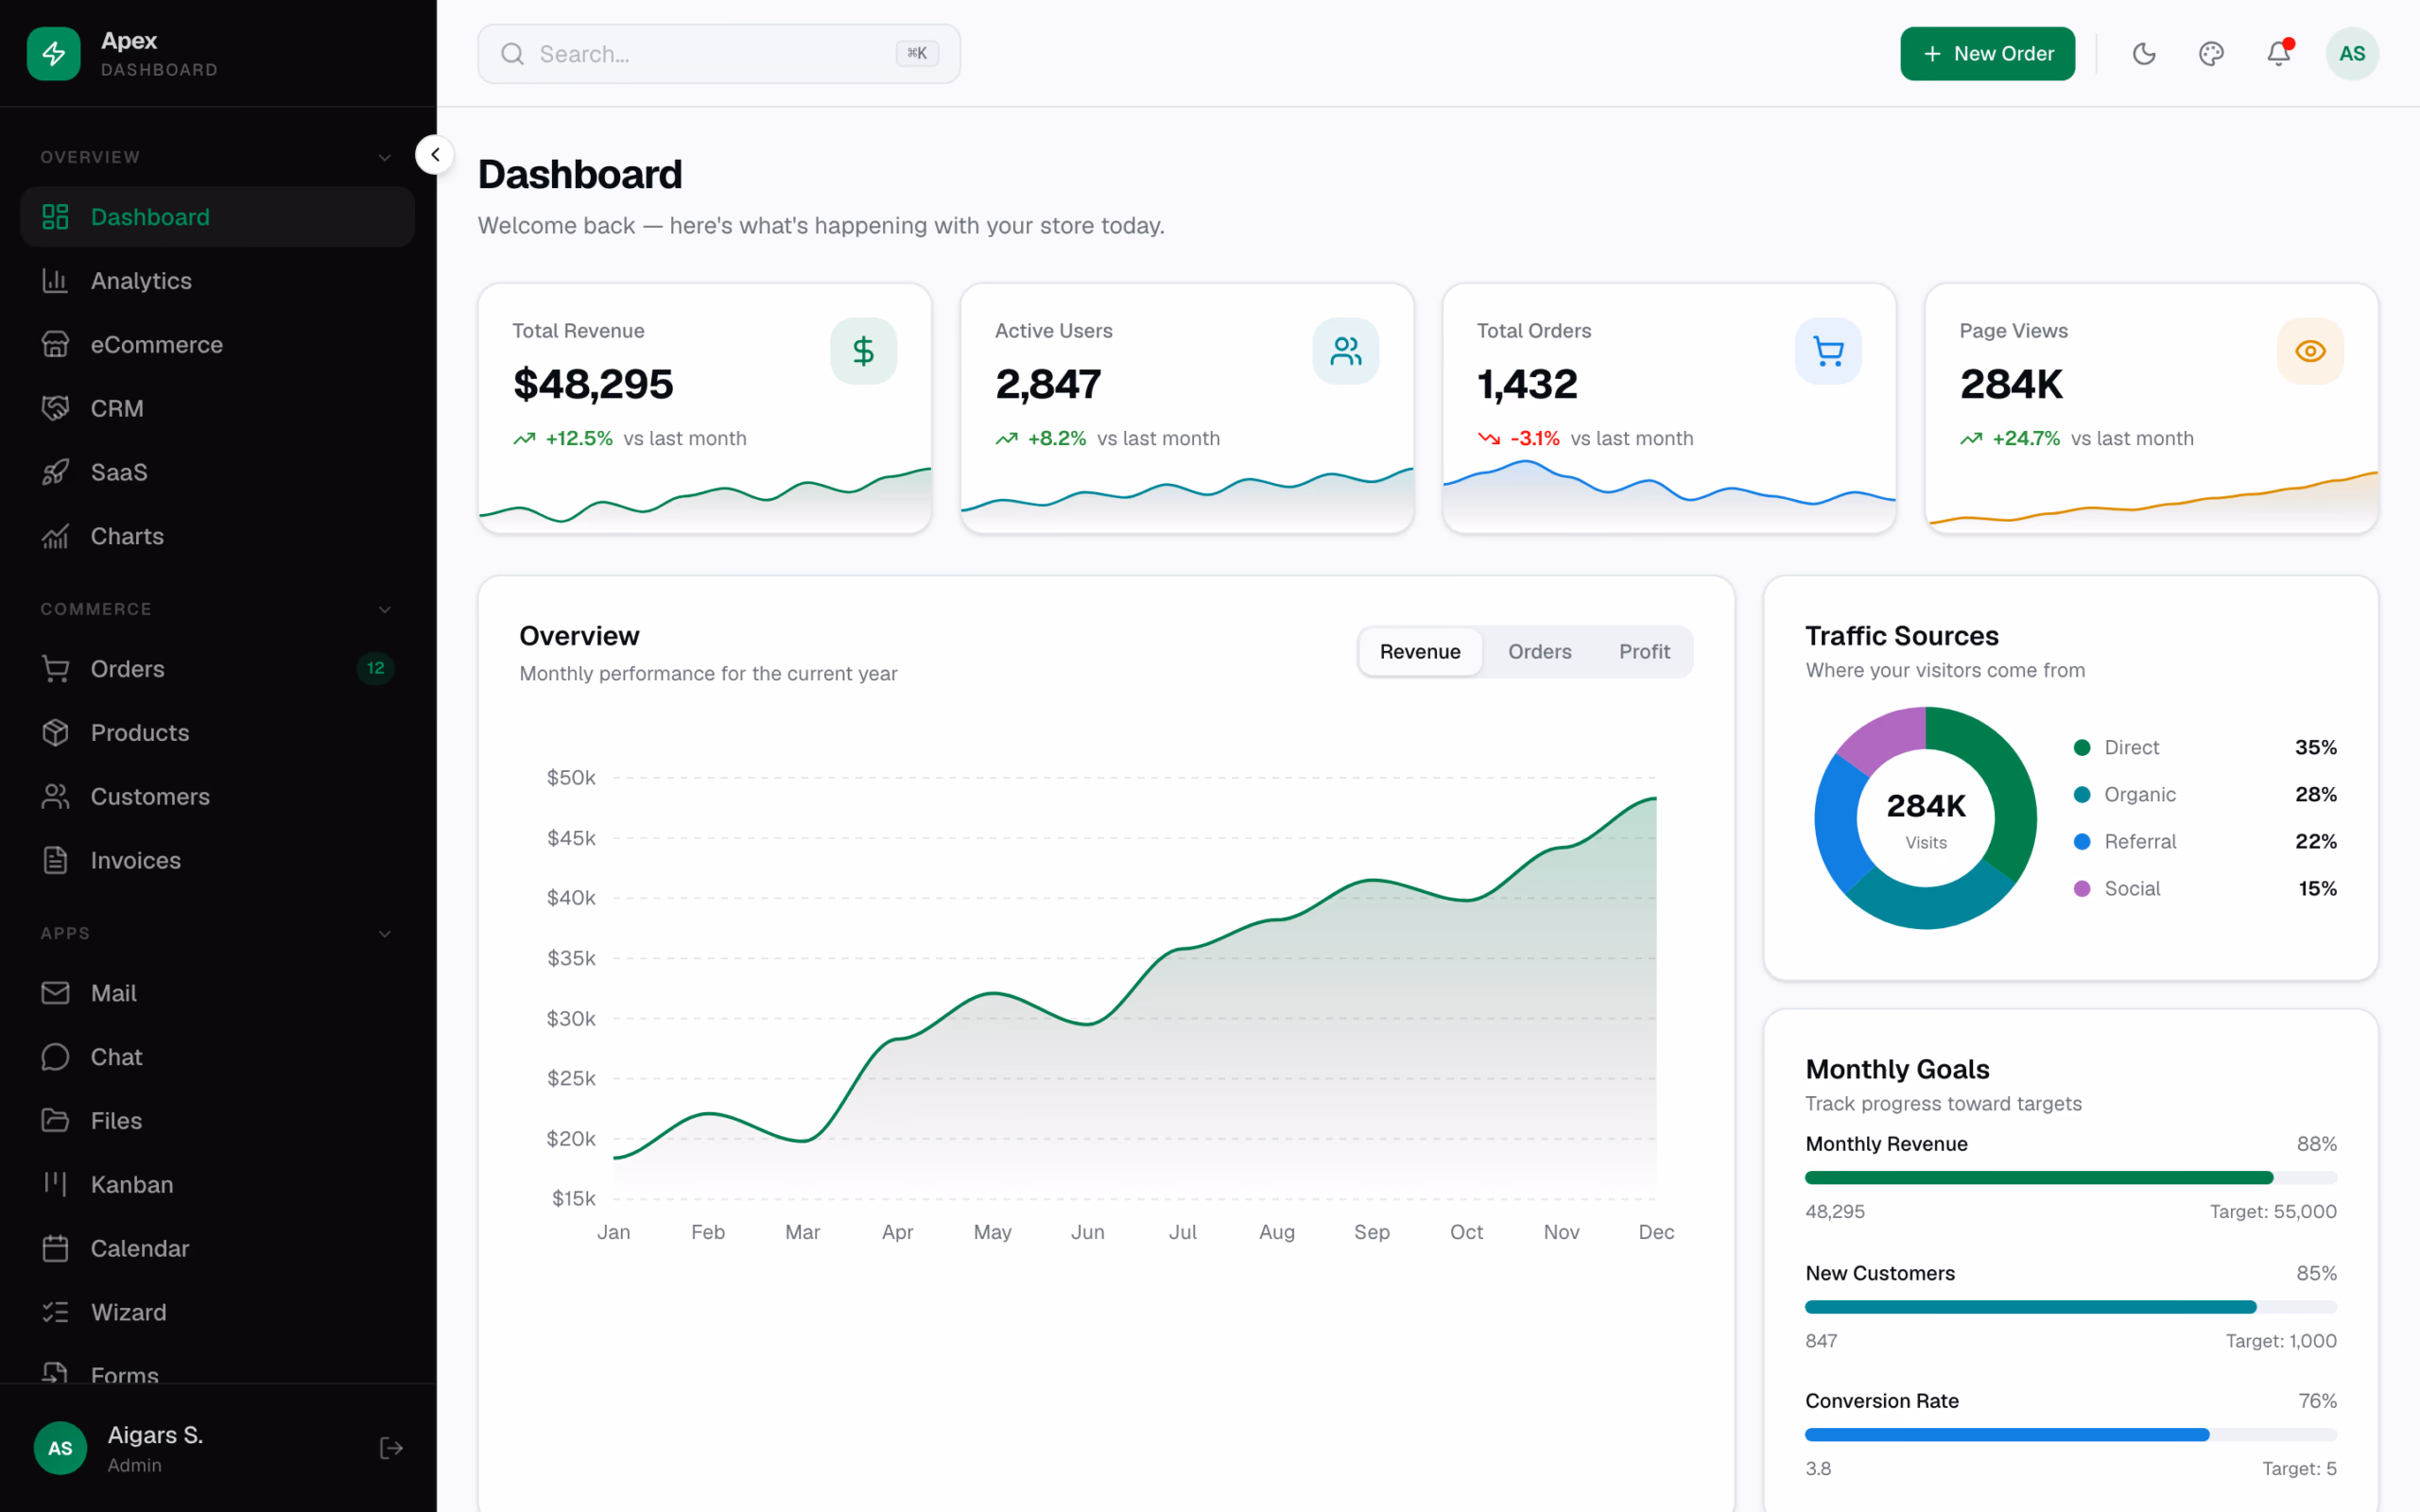Viewport: 2420px width, 1512px height.
Task: Click the 2,847 active users value
Action: (x=1048, y=384)
